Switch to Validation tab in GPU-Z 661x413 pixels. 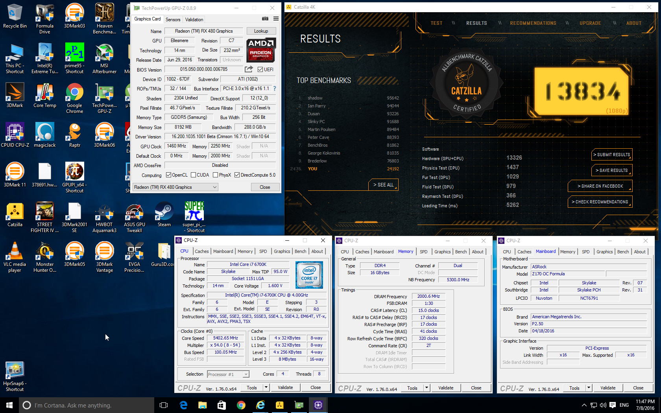[194, 19]
